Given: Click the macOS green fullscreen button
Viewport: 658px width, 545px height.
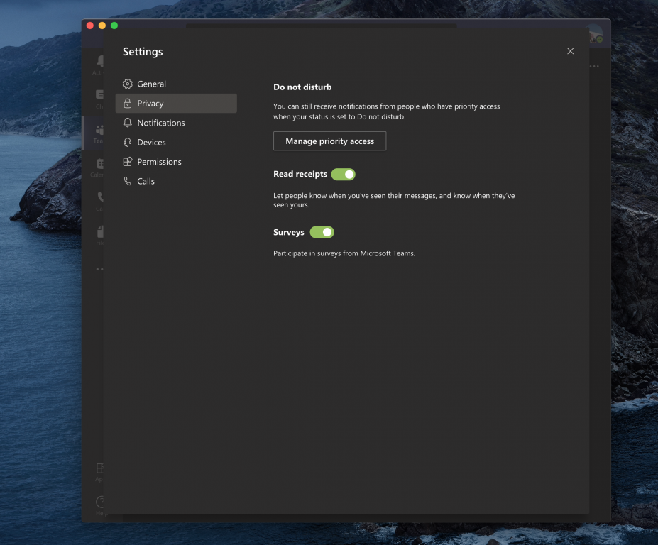Looking at the screenshot, I should click(114, 26).
